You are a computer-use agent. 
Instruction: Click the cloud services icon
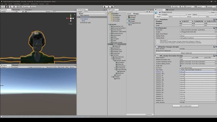point(182,7)
